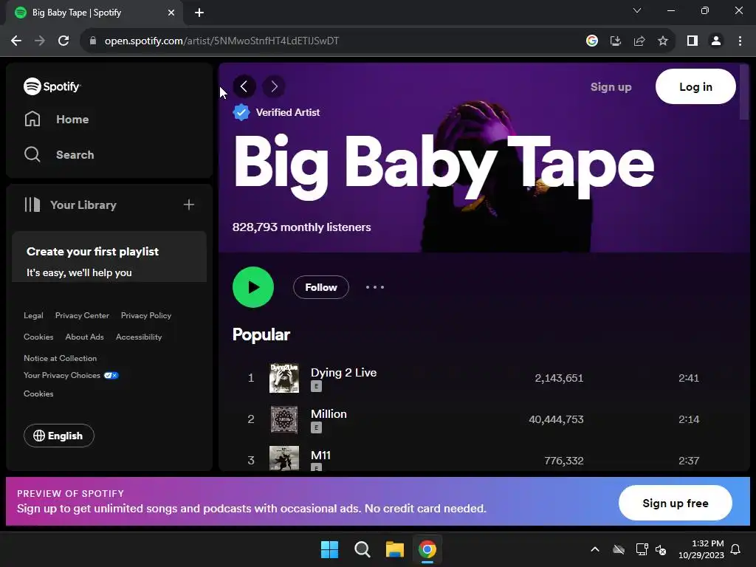This screenshot has width=756, height=567.
Task: Click the browser forward arrow
Action: (40, 41)
